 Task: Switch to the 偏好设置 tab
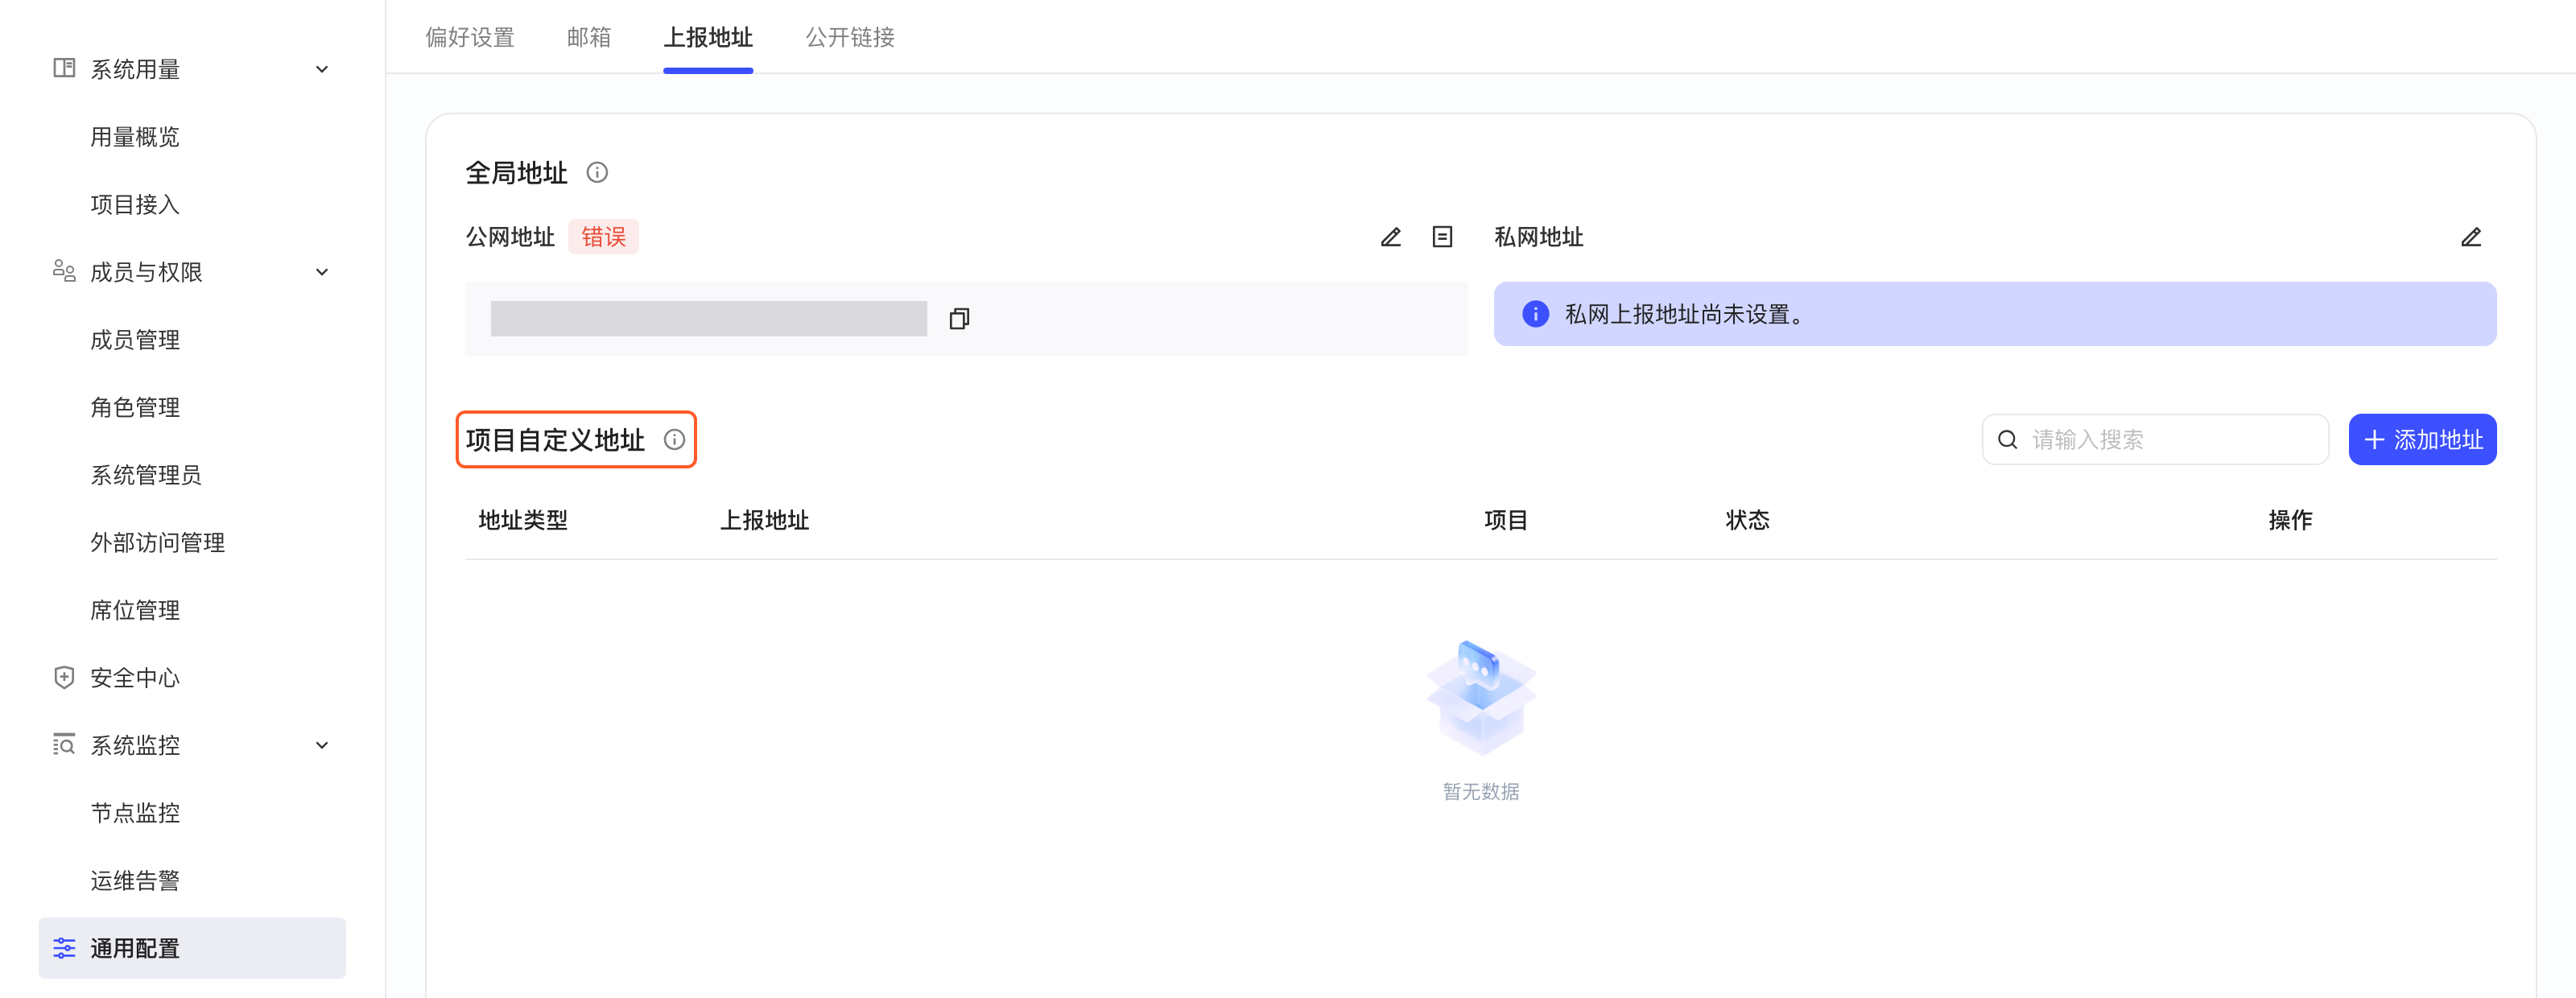click(x=470, y=37)
